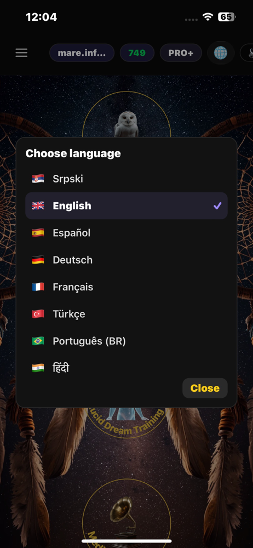
Task: Click the Turkish flag icon
Action: pyautogui.click(x=38, y=314)
